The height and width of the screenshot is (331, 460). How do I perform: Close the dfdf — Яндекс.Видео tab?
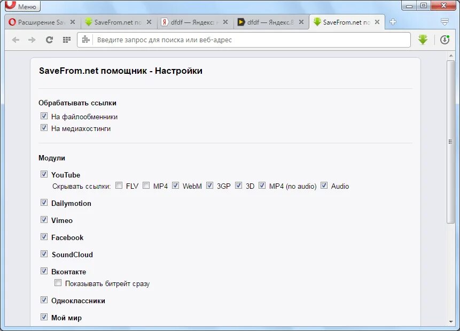point(301,22)
